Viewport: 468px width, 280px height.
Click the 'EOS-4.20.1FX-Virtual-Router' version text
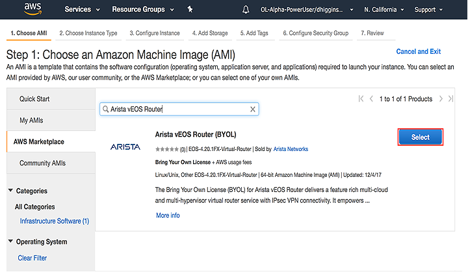[x=220, y=149]
